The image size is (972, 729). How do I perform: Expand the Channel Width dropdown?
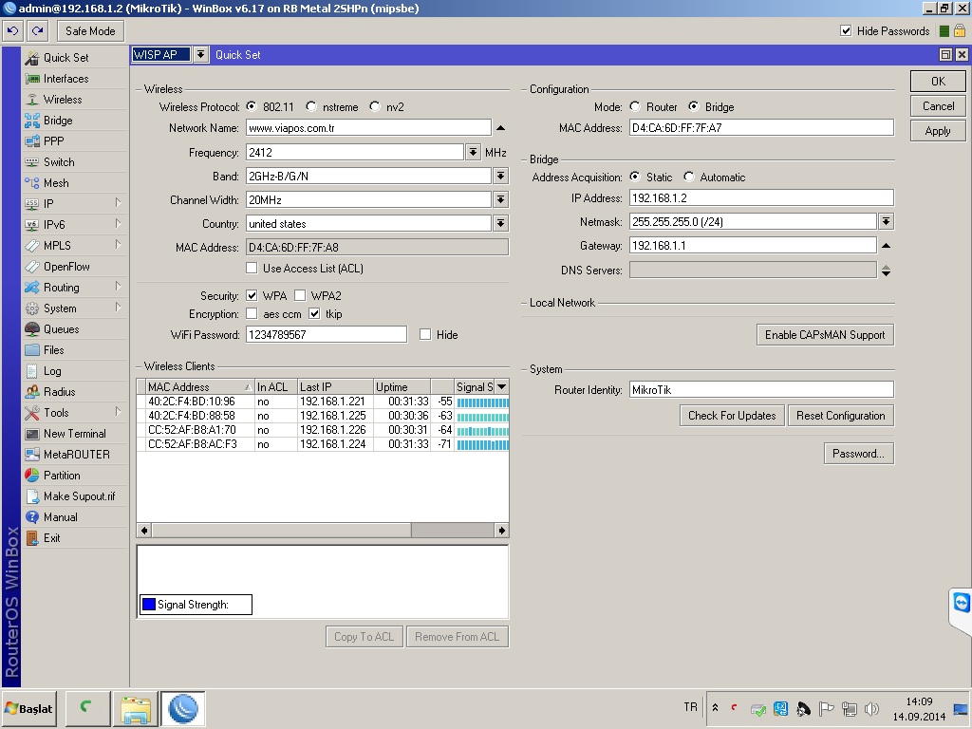[500, 200]
